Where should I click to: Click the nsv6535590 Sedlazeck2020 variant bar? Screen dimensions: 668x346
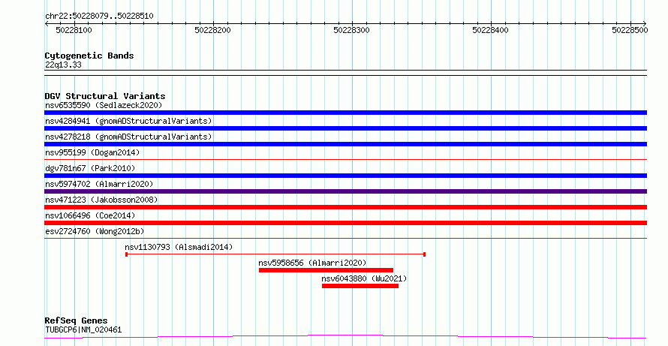click(x=345, y=113)
